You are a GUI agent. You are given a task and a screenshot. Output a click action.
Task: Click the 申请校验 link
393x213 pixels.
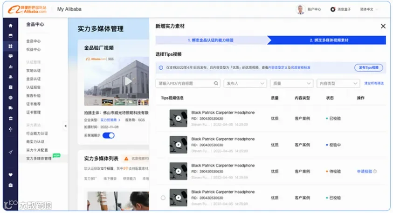click(x=365, y=171)
